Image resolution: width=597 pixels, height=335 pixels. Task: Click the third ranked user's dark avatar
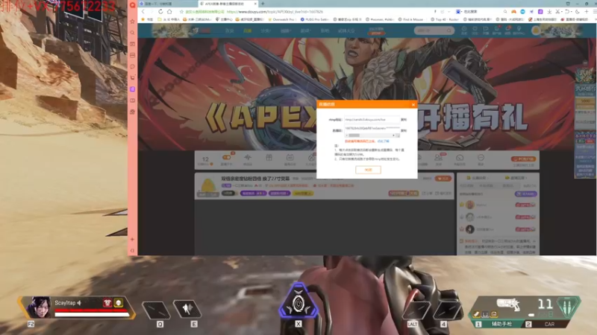click(470, 229)
